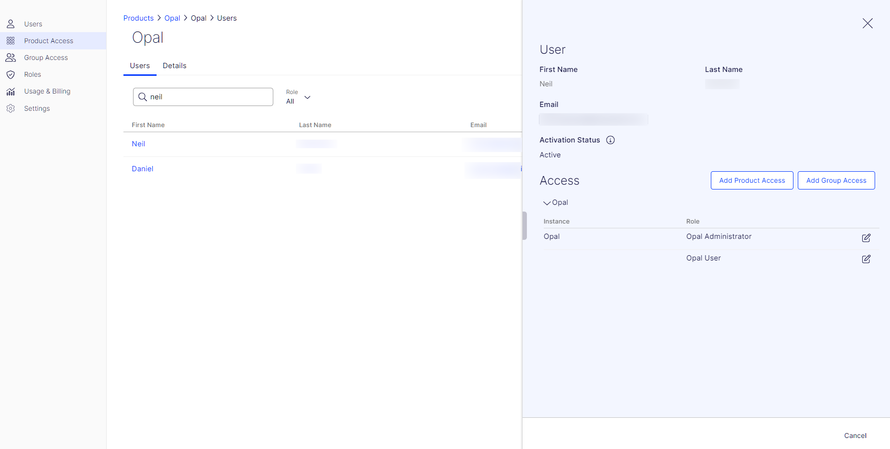This screenshot has width=890, height=449.
Task: Close the User panel with X
Action: click(x=867, y=24)
